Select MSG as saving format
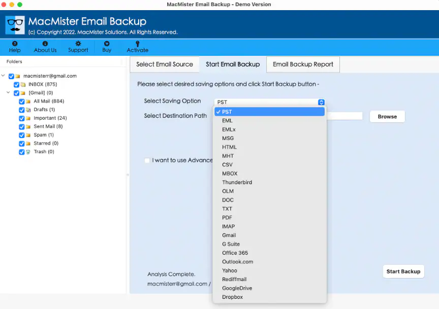Viewport: 439px width, 309px height. (269, 138)
